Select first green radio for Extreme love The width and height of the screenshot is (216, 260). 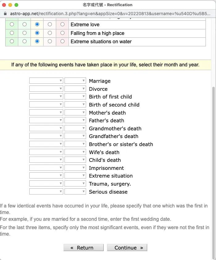click(x=12, y=24)
